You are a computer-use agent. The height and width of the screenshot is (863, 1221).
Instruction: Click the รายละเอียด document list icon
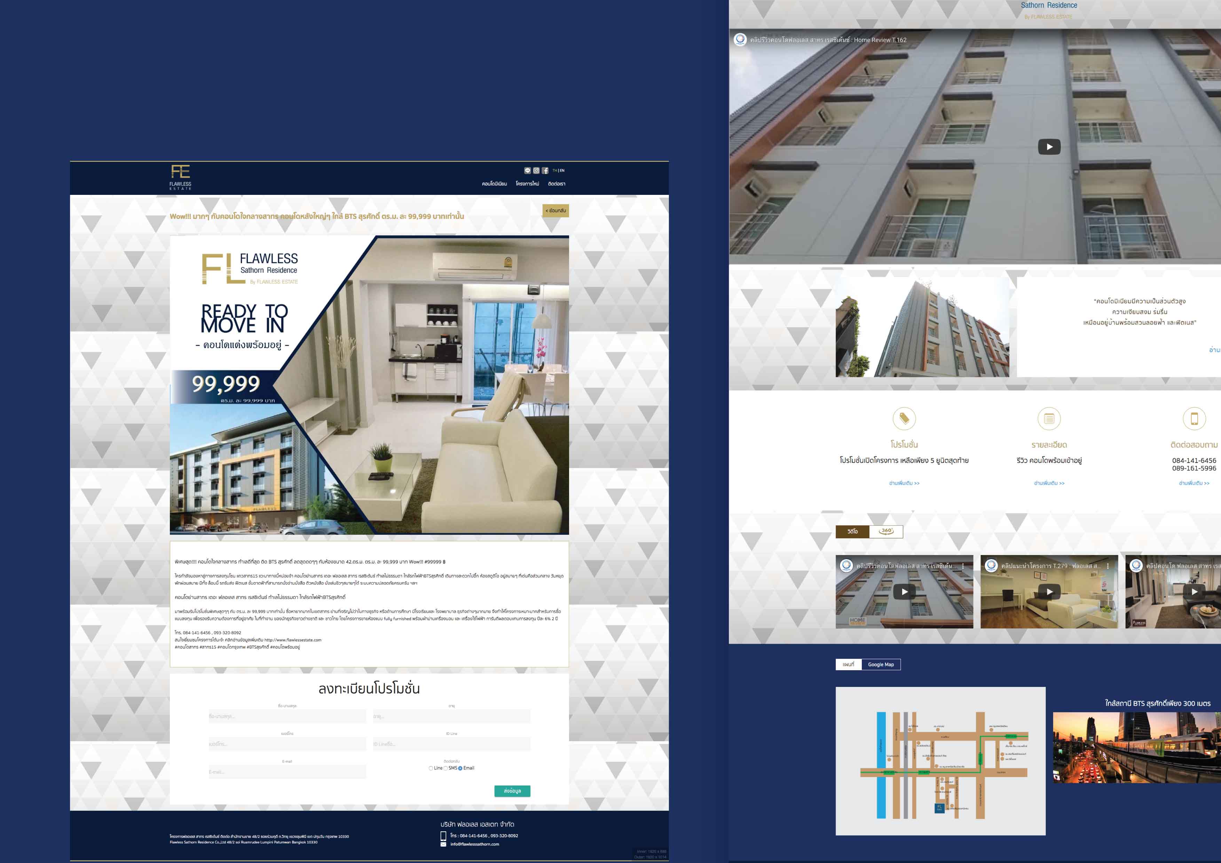pyautogui.click(x=1049, y=419)
